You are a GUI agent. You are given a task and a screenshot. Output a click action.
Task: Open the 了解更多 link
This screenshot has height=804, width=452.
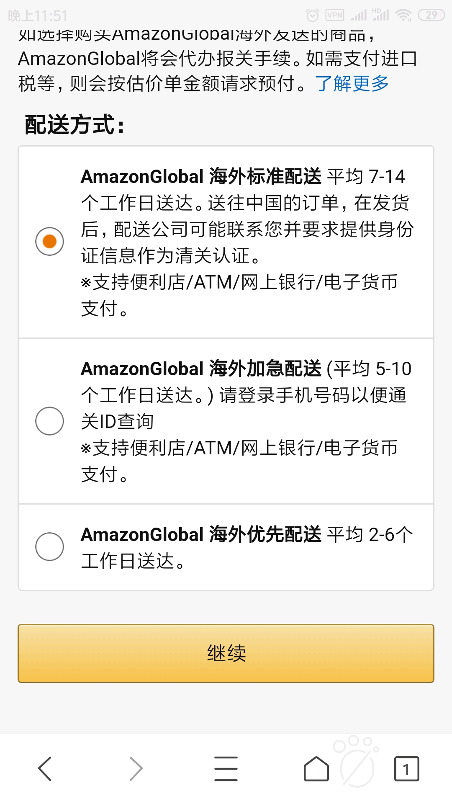pyautogui.click(x=352, y=83)
